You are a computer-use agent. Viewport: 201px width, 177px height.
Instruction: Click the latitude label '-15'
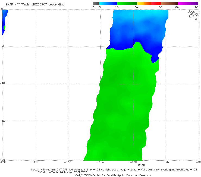[x=2, y=121]
